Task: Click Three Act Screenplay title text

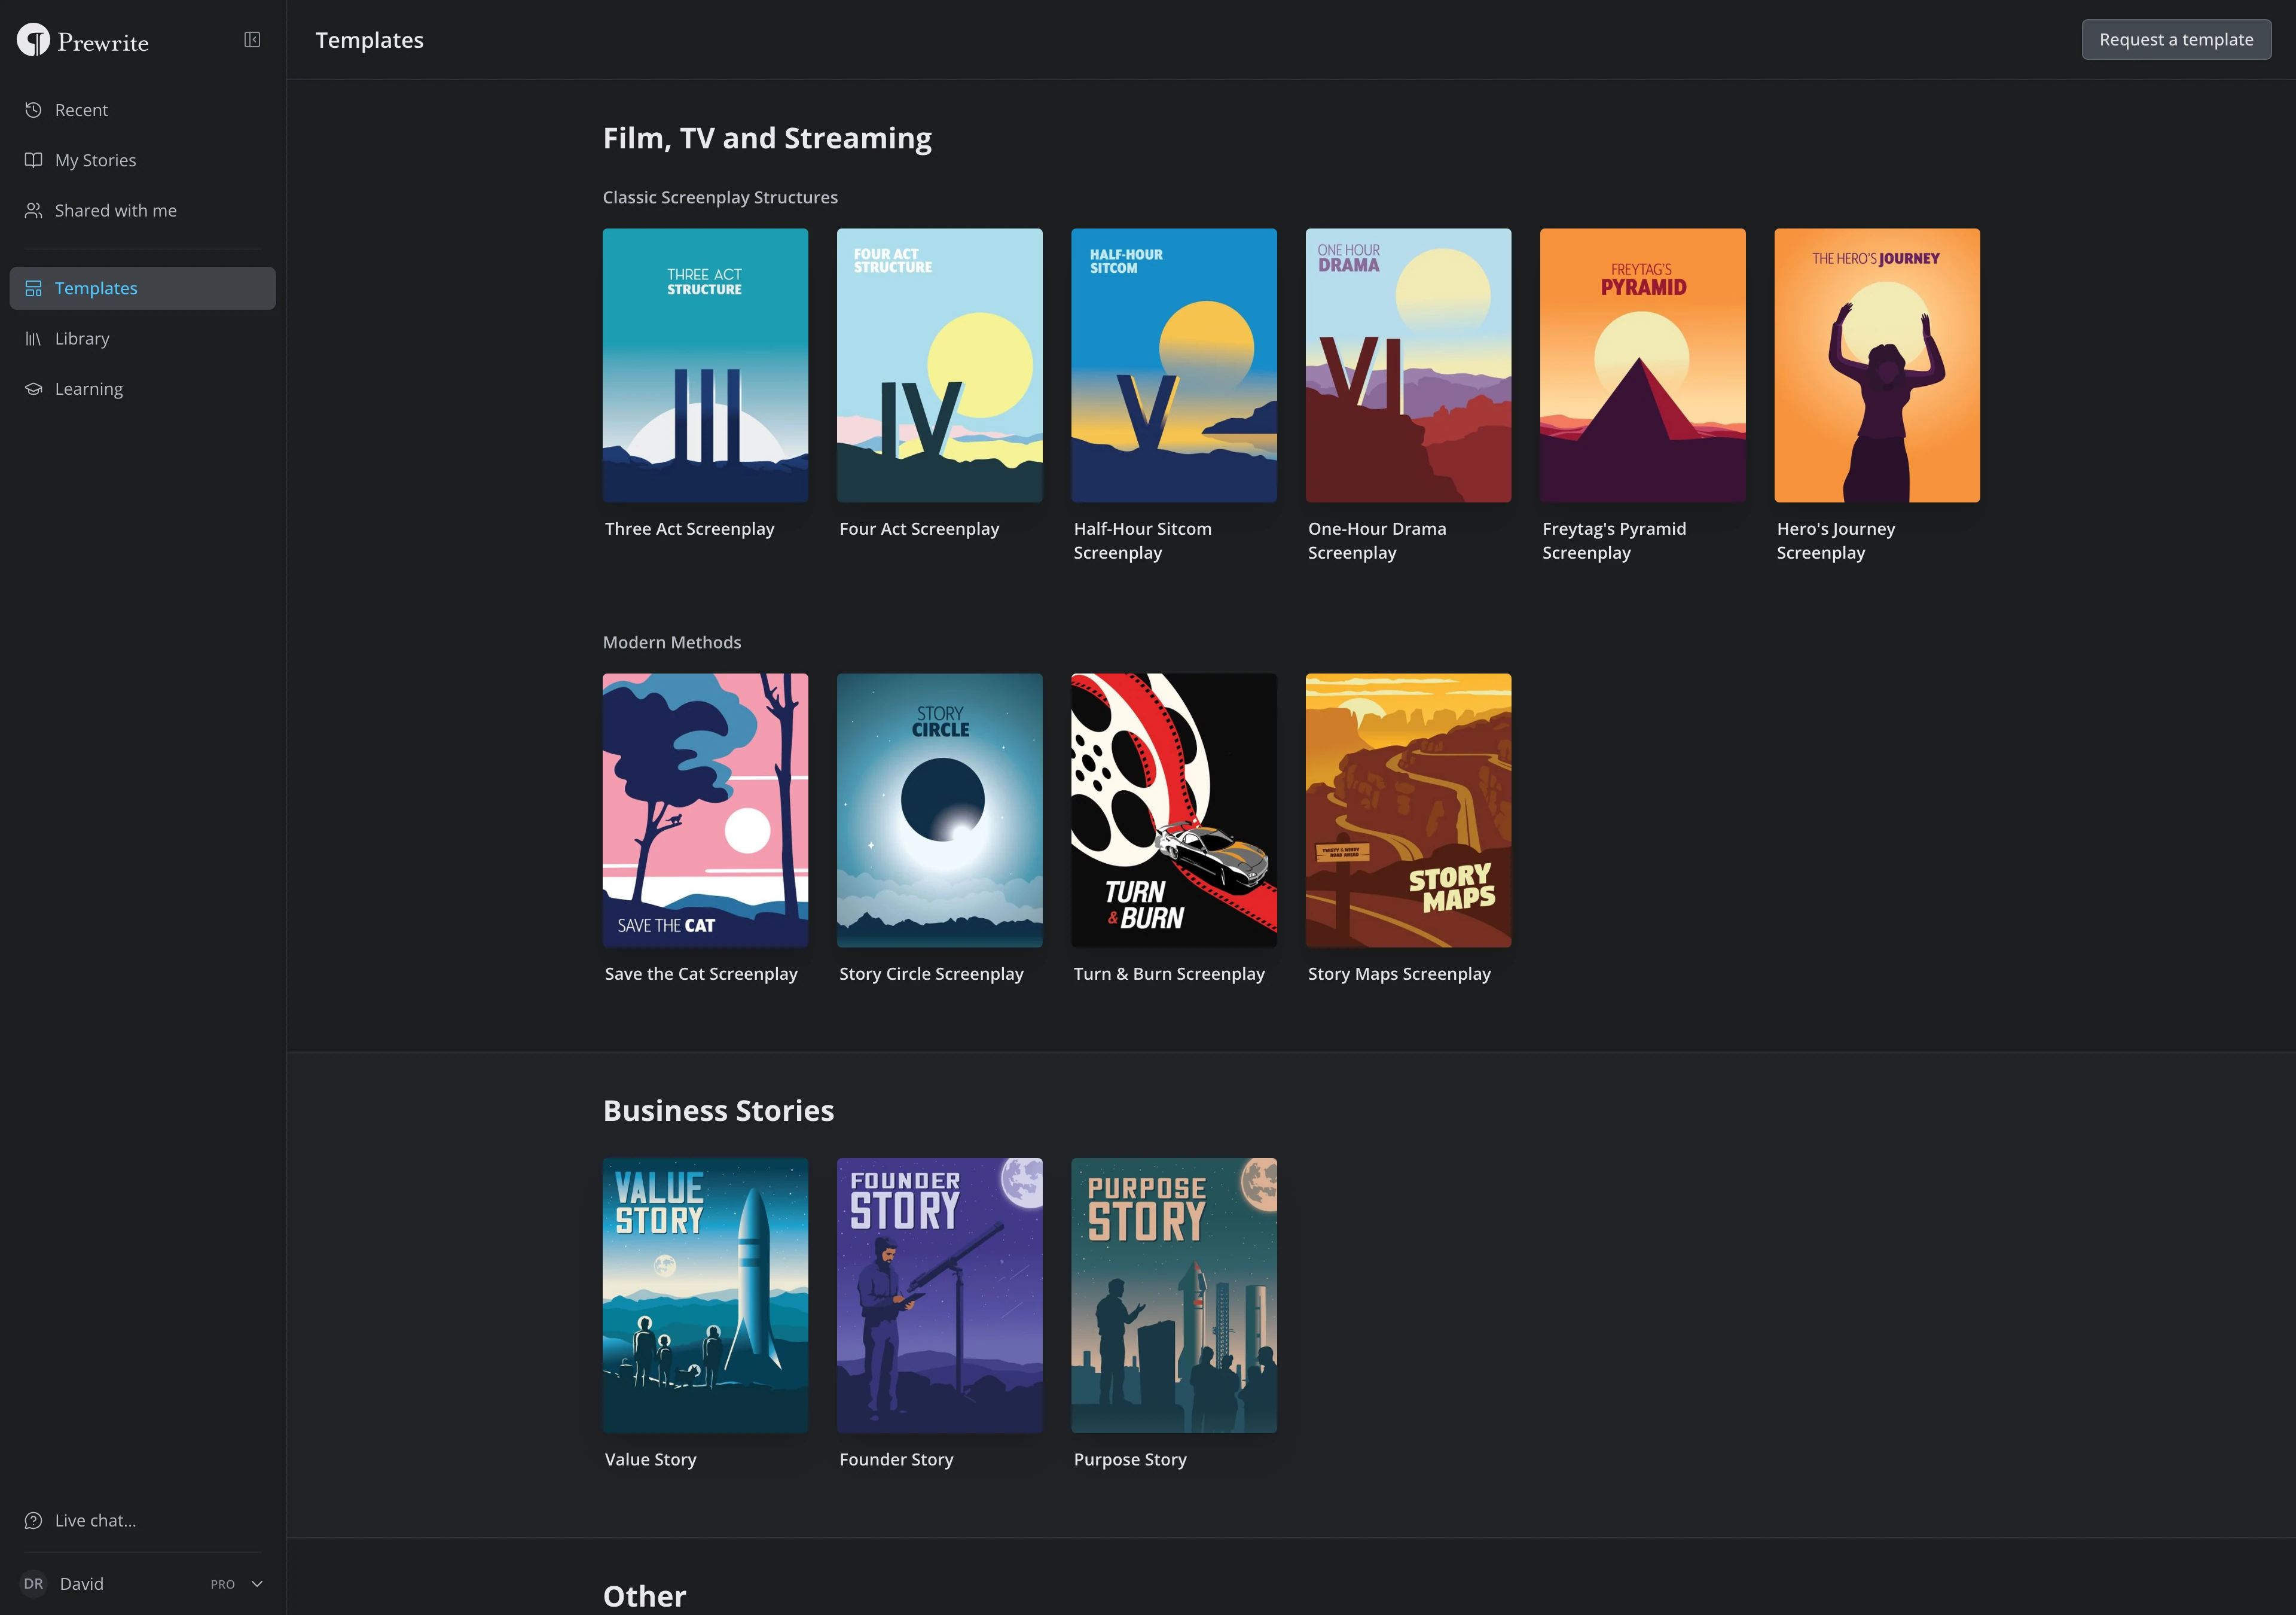Action: coord(690,528)
